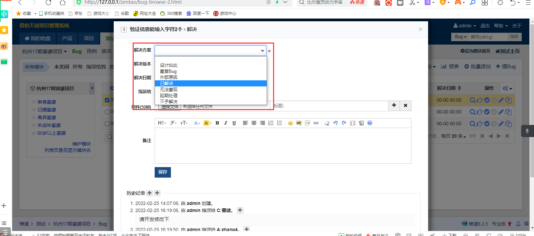Close the resolve bug dialog

(x=420, y=29)
